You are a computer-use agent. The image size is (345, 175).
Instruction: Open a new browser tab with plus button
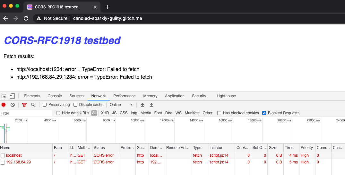point(108,7)
